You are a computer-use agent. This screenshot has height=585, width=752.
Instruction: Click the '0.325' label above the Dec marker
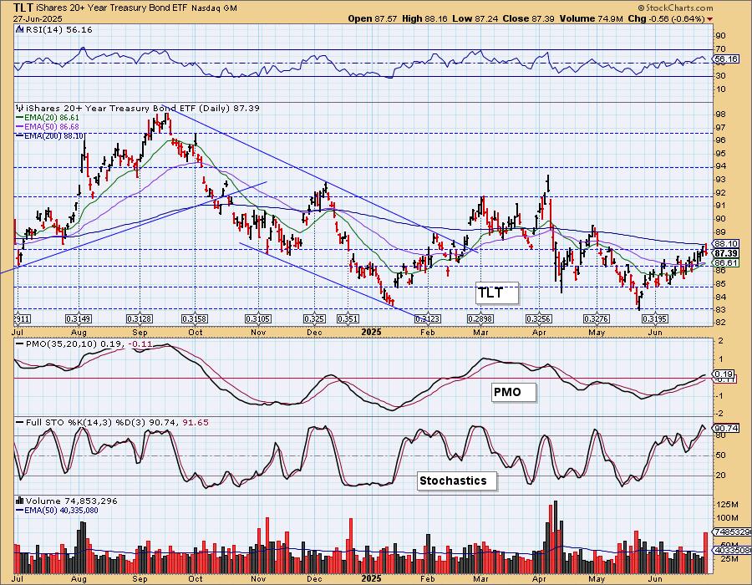(x=315, y=319)
